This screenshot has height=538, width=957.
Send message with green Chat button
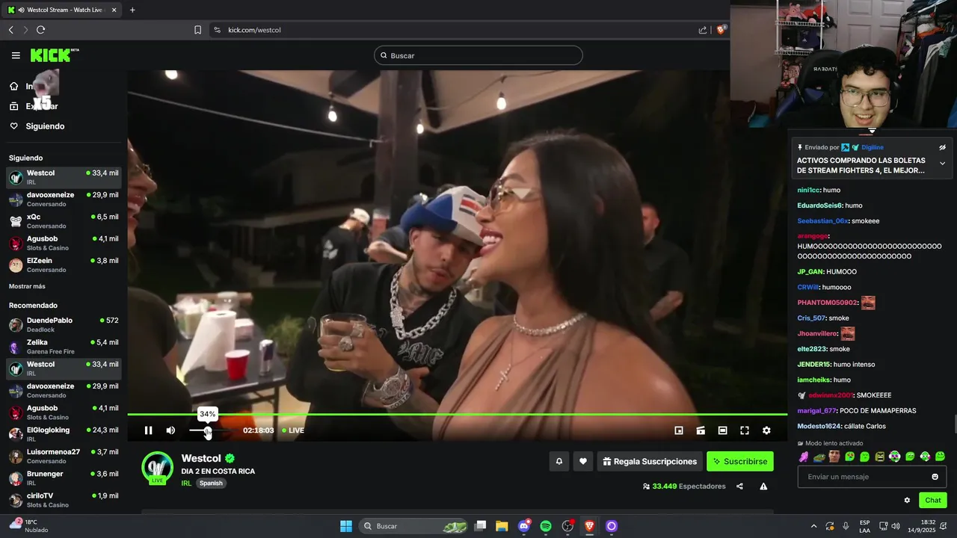click(933, 501)
